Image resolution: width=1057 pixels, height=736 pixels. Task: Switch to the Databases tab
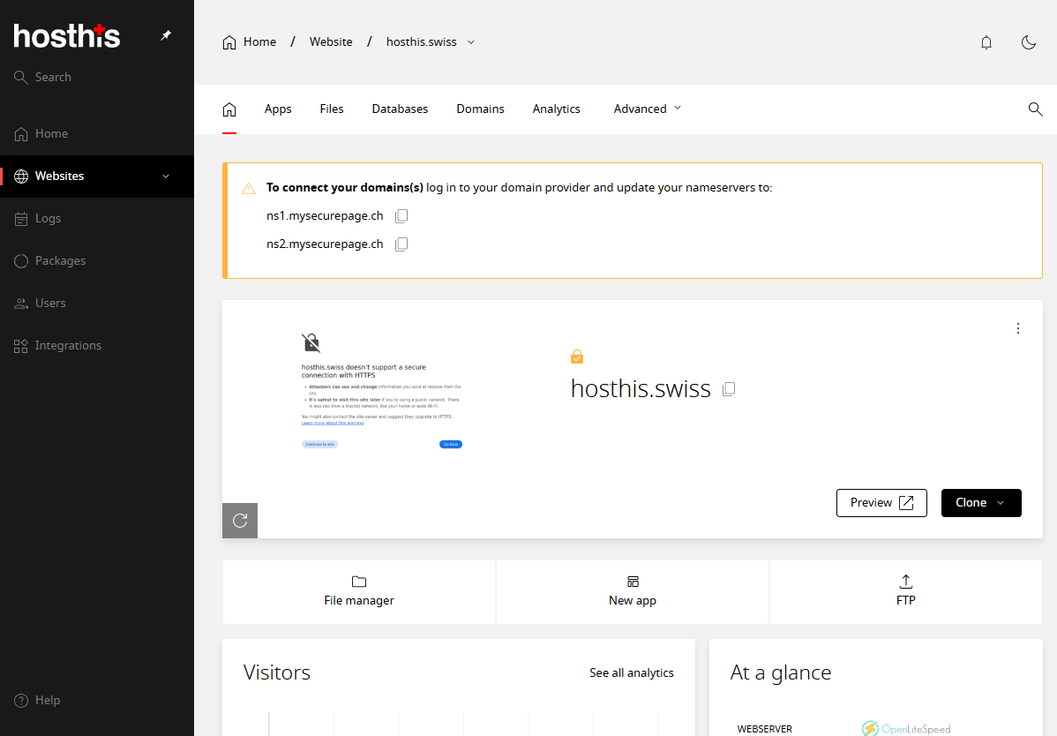pyautogui.click(x=400, y=109)
